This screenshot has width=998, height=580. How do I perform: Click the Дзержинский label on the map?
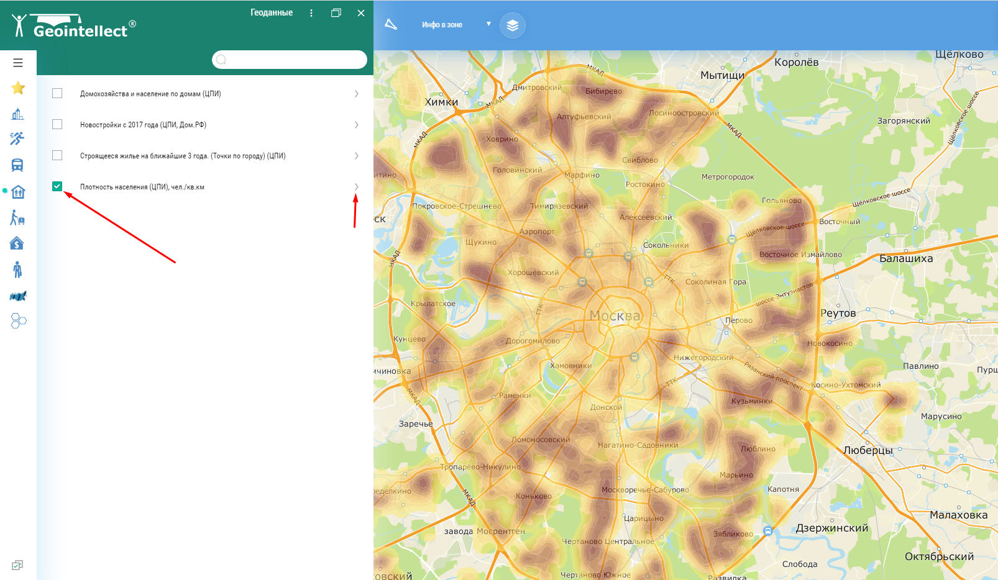point(832,528)
